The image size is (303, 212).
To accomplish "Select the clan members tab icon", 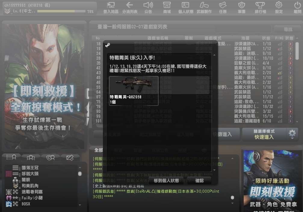I will coord(51,158).
